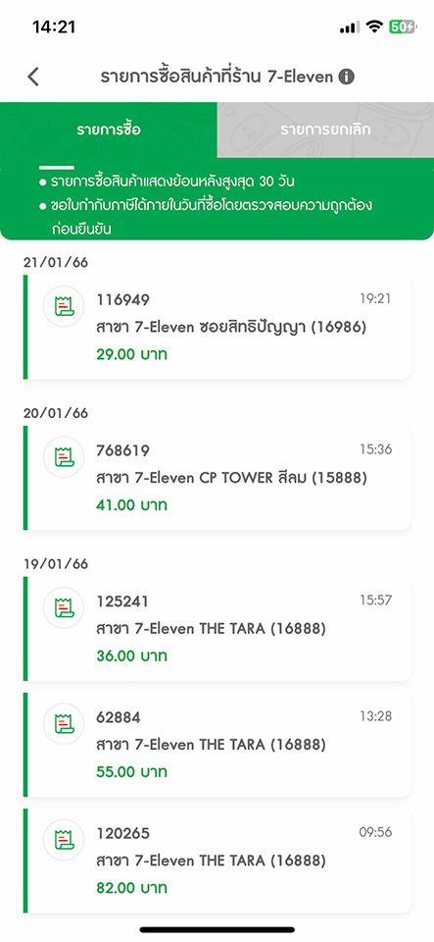Tap receipt icon of transaction 125241
The width and height of the screenshot is (434, 942).
coord(64,608)
